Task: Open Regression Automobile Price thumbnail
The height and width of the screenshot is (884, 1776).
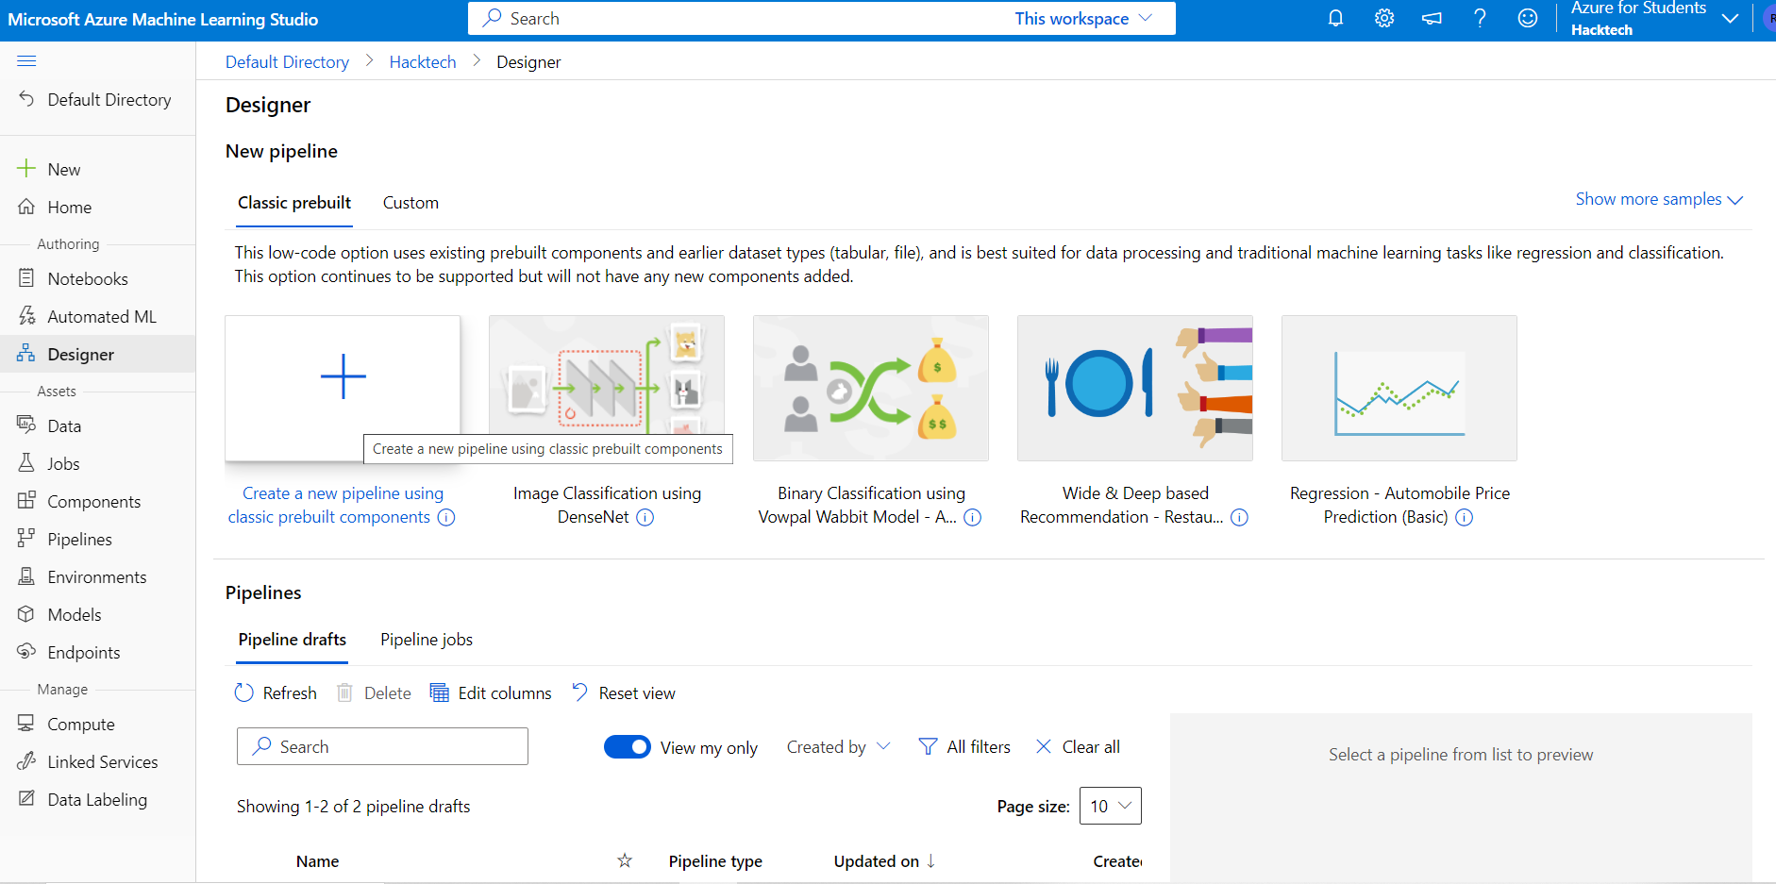Action: (1399, 388)
